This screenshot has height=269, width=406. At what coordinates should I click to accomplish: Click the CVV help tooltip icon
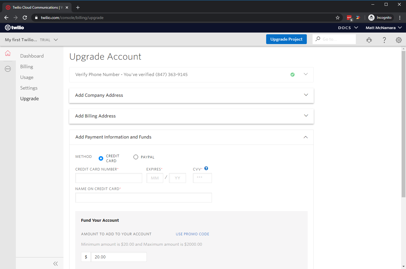click(206, 168)
